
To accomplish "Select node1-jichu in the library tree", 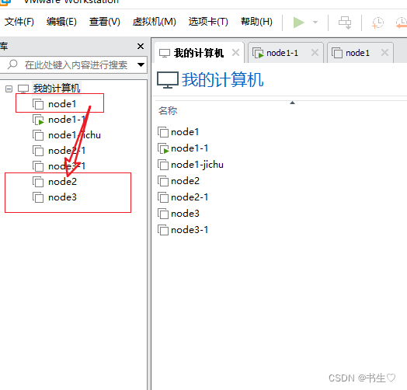I will (x=75, y=135).
